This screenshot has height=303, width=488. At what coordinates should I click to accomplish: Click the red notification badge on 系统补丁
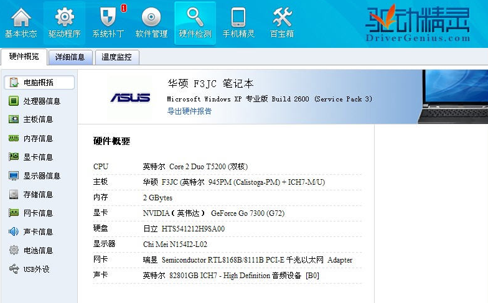(x=123, y=8)
